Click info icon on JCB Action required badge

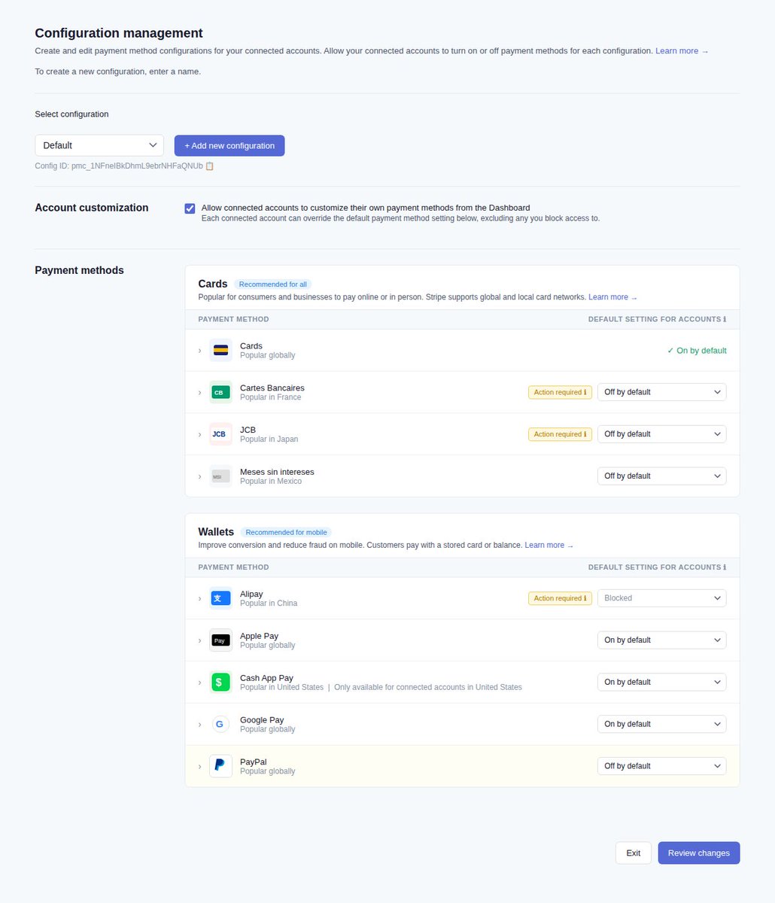coord(585,434)
